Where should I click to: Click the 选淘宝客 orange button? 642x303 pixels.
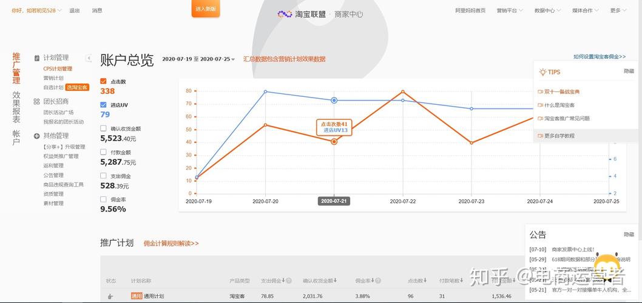click(x=77, y=87)
